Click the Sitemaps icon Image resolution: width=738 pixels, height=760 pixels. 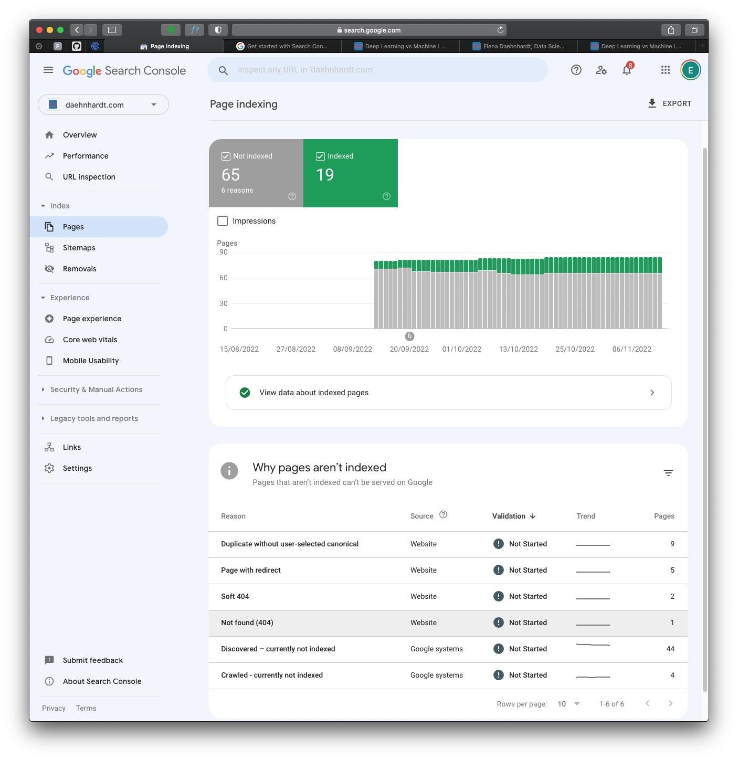coord(49,248)
